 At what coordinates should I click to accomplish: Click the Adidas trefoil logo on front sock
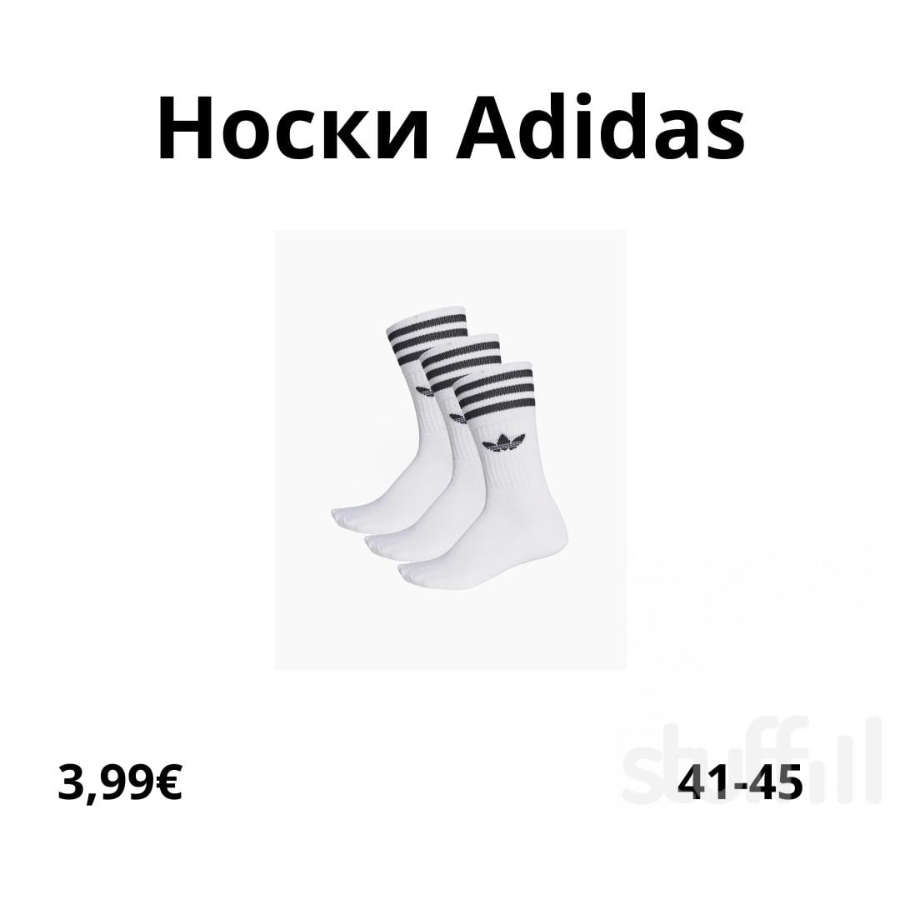tap(504, 444)
